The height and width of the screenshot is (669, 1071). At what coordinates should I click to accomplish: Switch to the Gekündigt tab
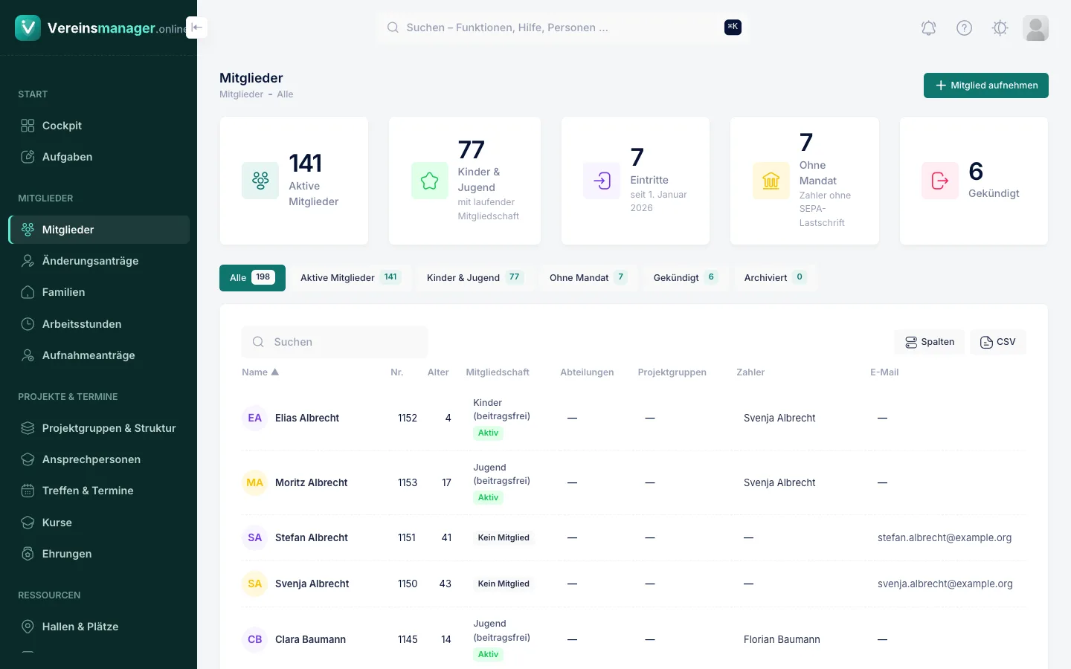pyautogui.click(x=685, y=278)
